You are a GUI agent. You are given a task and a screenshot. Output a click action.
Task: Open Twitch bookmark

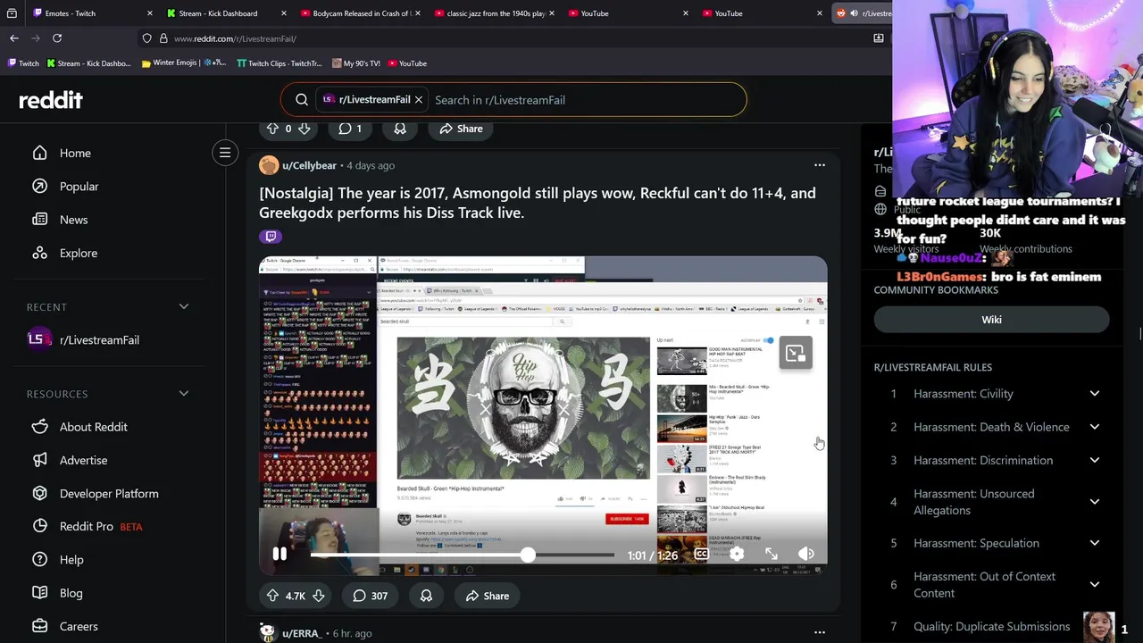pyautogui.click(x=23, y=63)
